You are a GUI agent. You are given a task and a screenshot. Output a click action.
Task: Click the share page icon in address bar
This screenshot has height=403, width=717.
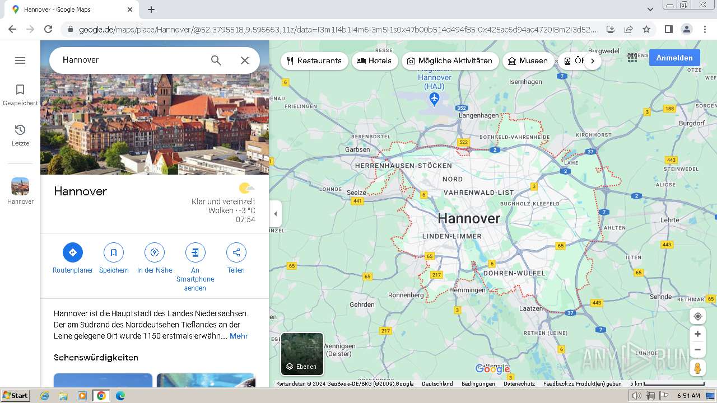(628, 30)
